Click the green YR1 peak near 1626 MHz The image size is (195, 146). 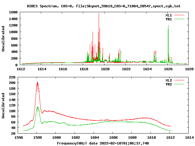pyautogui.click(x=168, y=26)
